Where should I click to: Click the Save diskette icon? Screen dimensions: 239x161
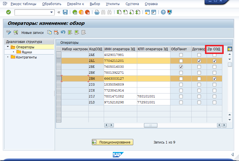pyautogui.click(x=65, y=12)
